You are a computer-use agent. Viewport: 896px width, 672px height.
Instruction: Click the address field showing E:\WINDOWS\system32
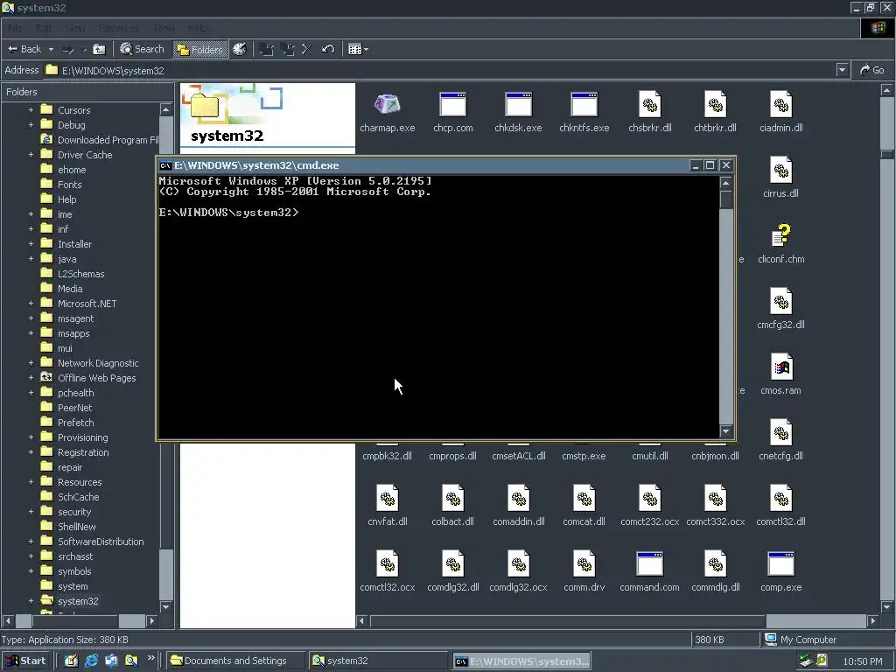[x=440, y=70]
